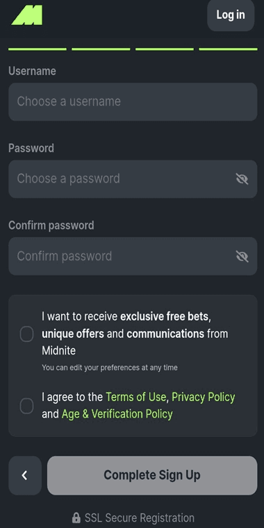Viewport: 264px width, 528px height.
Task: Click the green Midnite logo
Action: point(27,15)
